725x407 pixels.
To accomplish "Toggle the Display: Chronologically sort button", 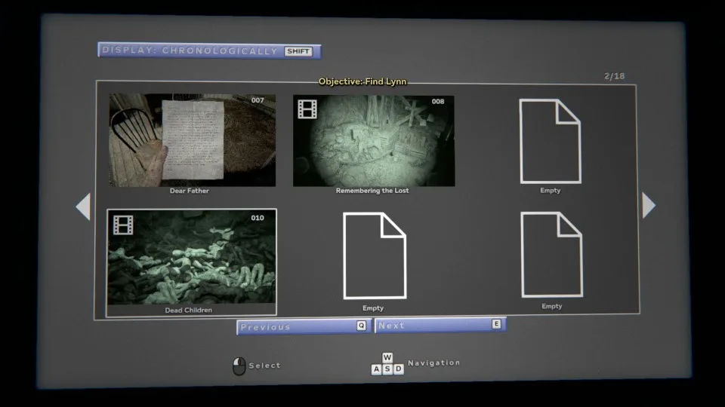I will coord(209,50).
